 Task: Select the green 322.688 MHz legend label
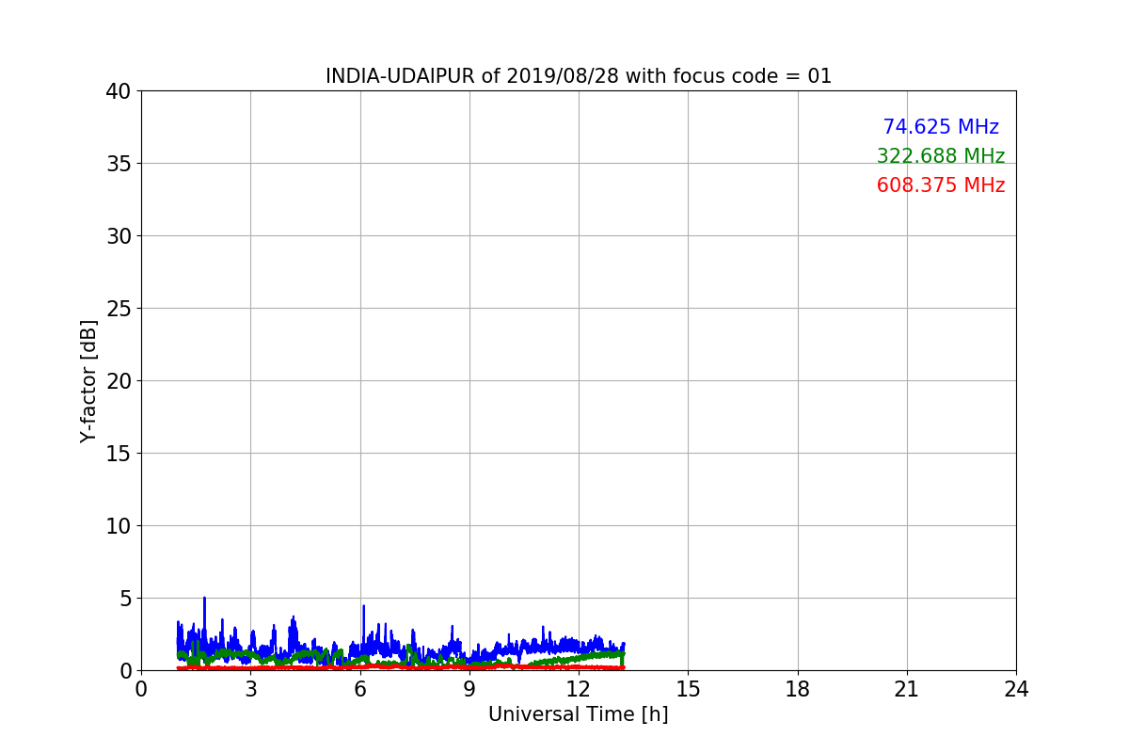(941, 156)
